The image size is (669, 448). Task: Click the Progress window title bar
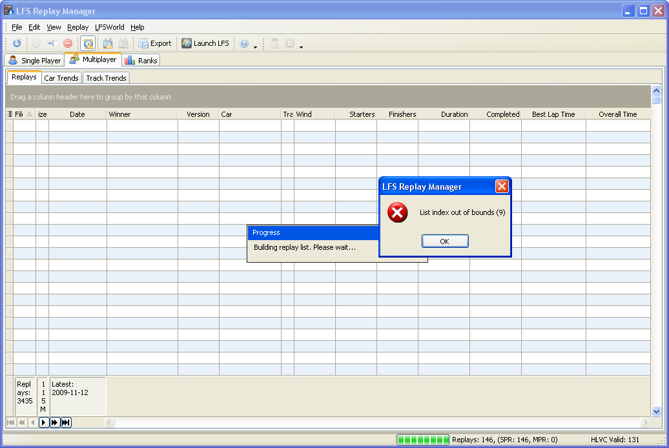click(313, 232)
